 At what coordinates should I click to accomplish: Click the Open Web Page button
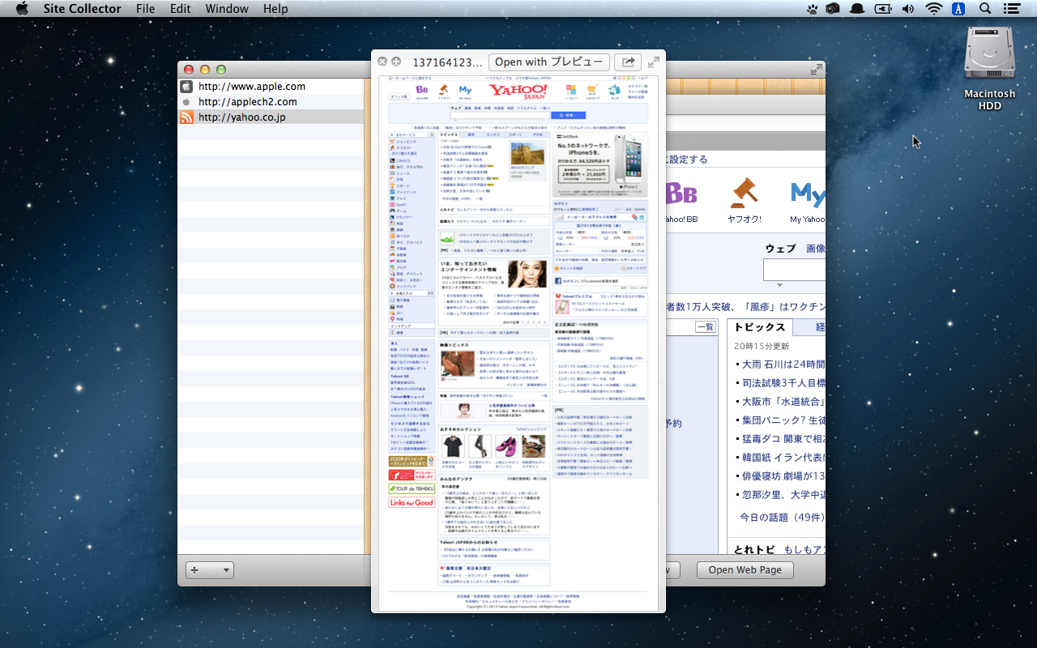[x=745, y=570]
